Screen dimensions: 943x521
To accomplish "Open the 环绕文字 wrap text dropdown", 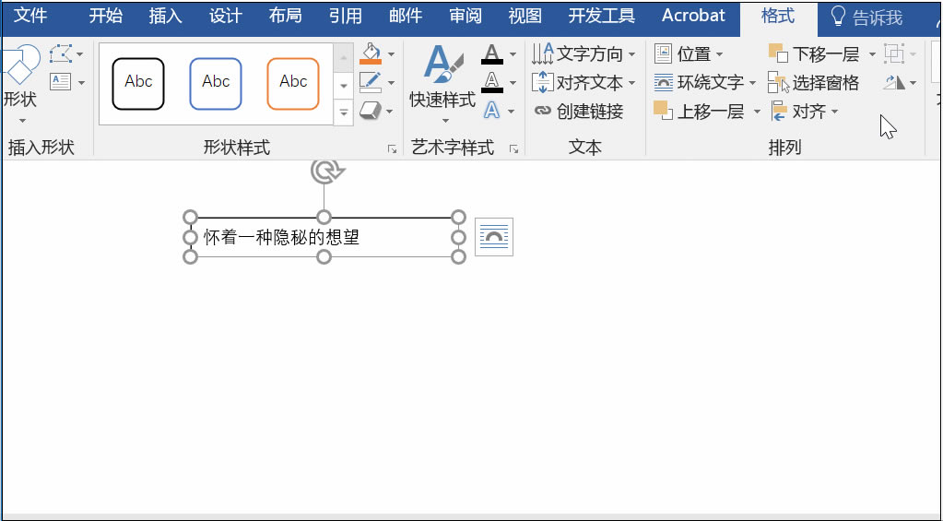I will (x=704, y=83).
